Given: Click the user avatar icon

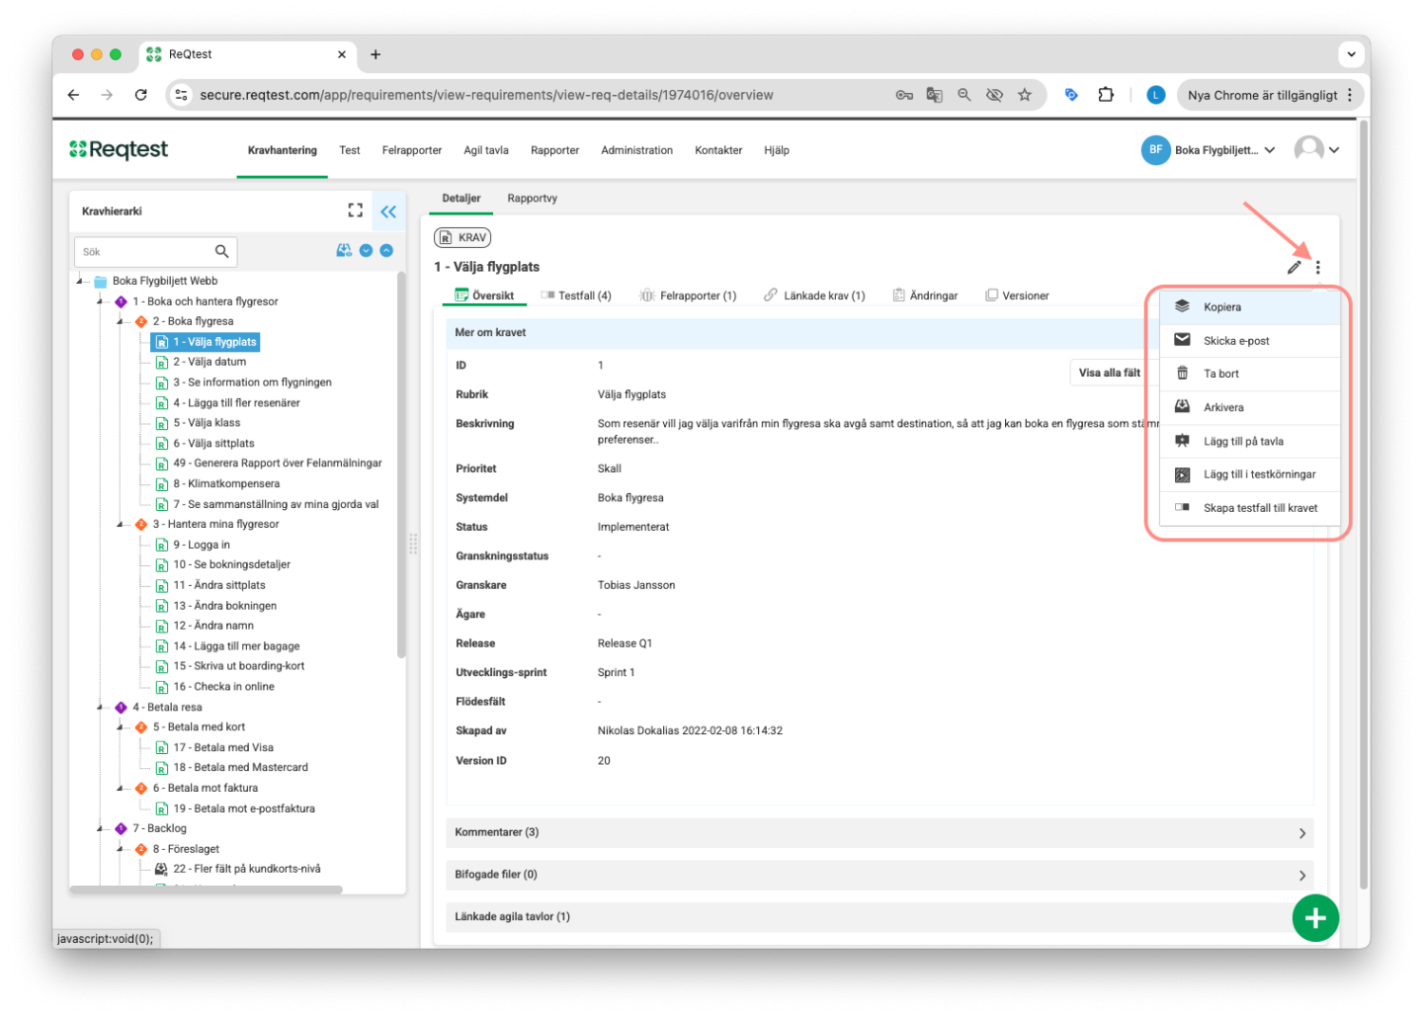Looking at the screenshot, I should point(1308,149).
